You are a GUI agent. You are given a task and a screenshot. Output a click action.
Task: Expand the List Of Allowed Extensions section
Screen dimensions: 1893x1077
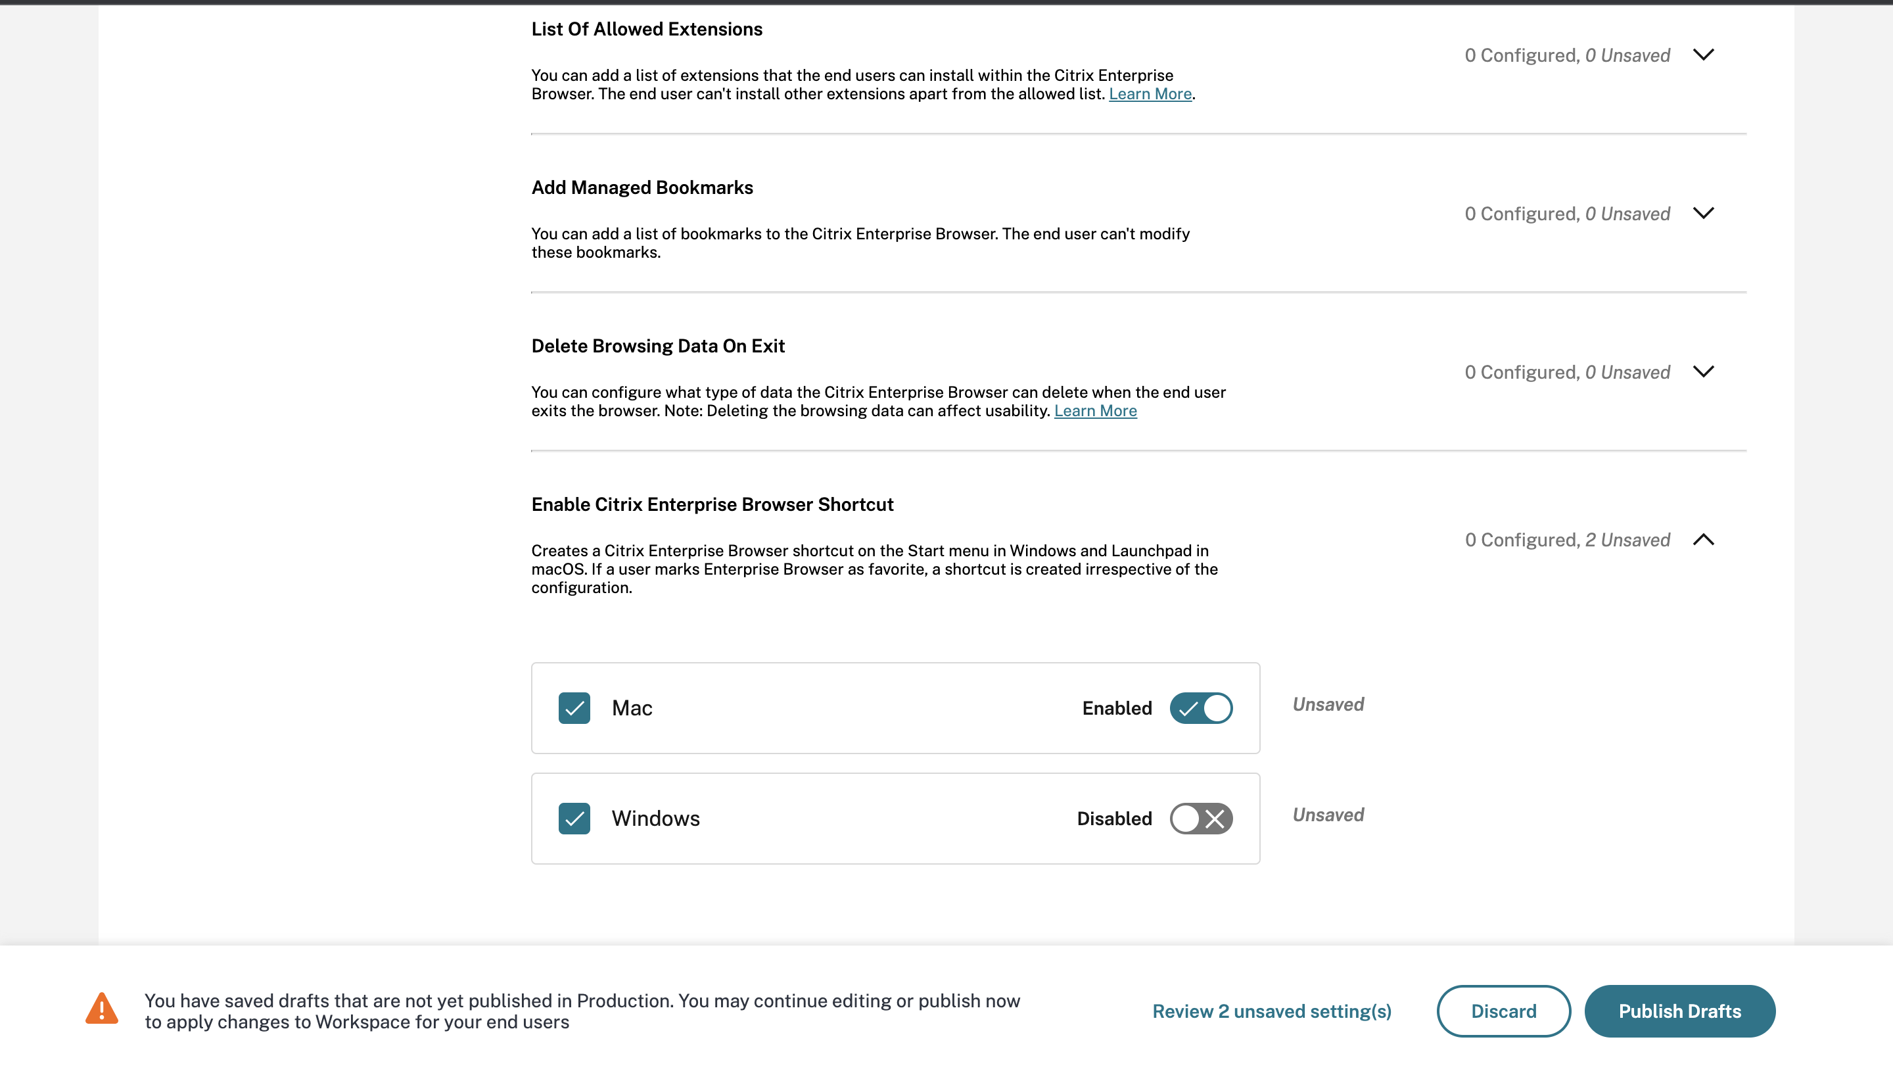(x=1703, y=55)
